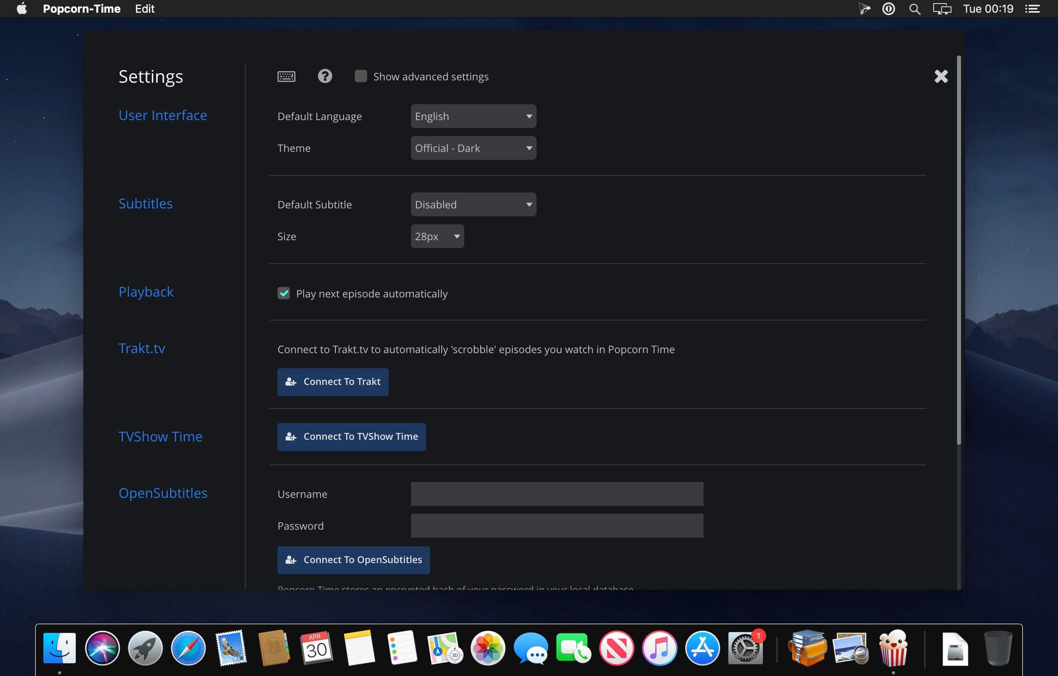The image size is (1058, 676).
Task: Click the Subtitles section heading
Action: [x=145, y=204]
